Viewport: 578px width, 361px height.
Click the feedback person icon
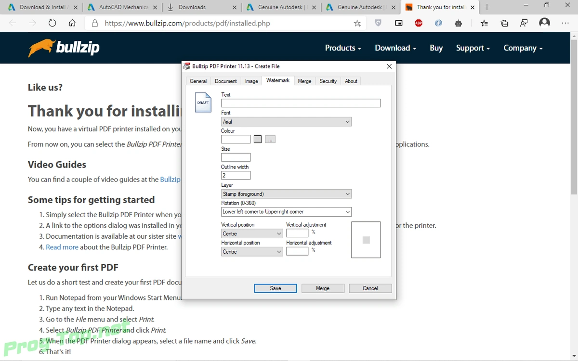524,23
